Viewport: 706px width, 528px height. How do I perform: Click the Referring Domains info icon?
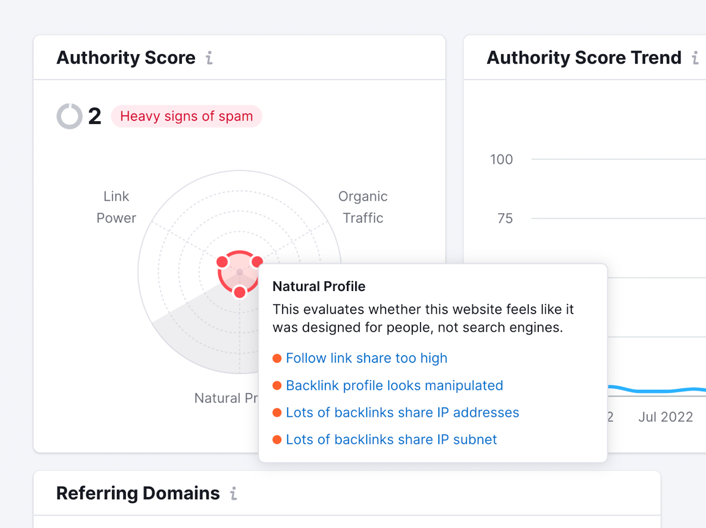click(233, 493)
